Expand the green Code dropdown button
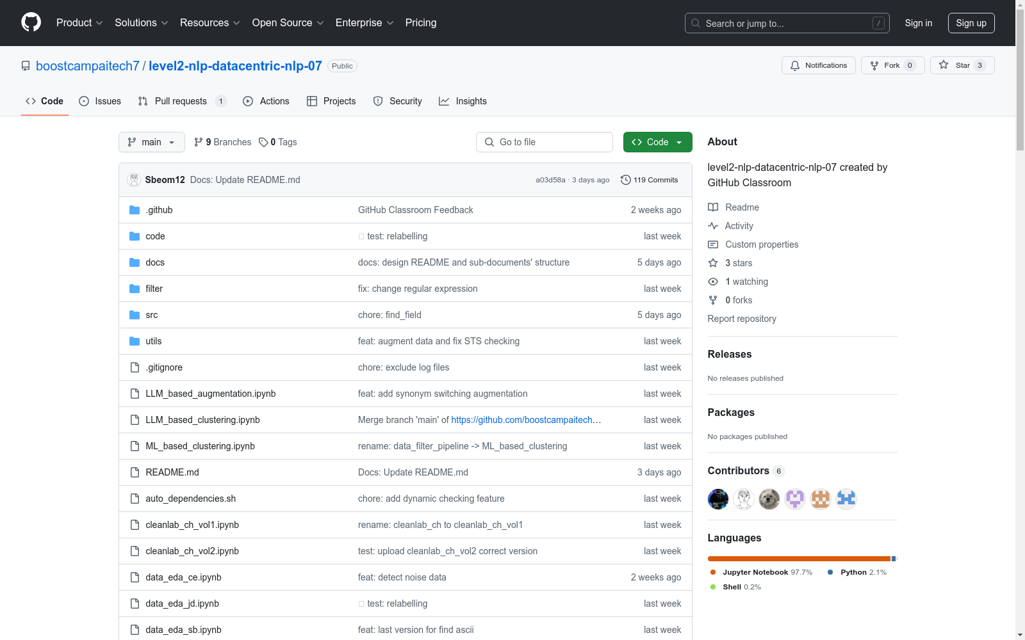The height and width of the screenshot is (640, 1025). point(657,142)
